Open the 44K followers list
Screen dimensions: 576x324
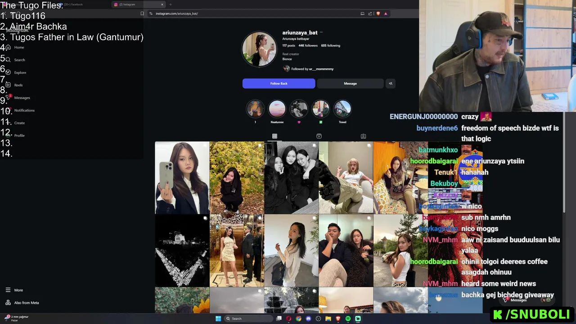coord(308,45)
